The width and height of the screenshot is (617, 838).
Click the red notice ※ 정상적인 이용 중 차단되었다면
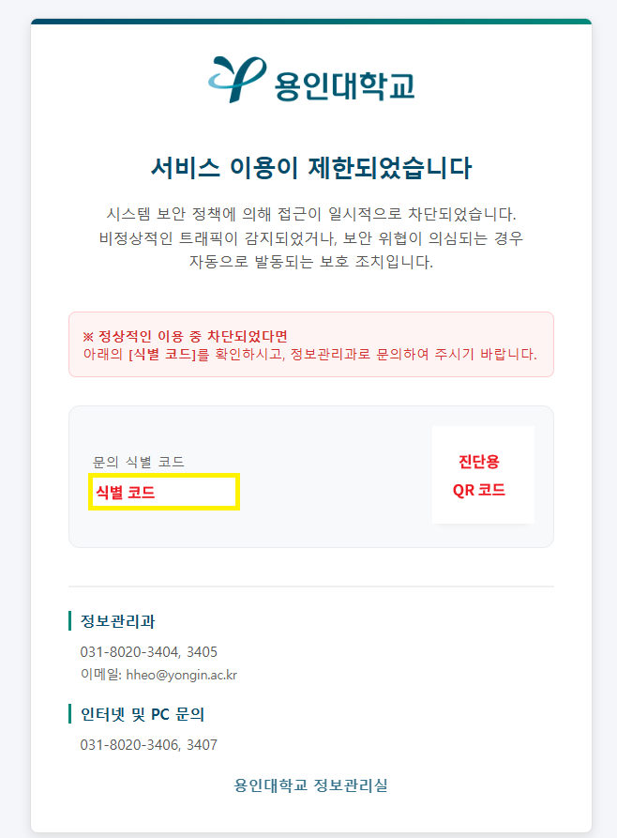pos(185,336)
